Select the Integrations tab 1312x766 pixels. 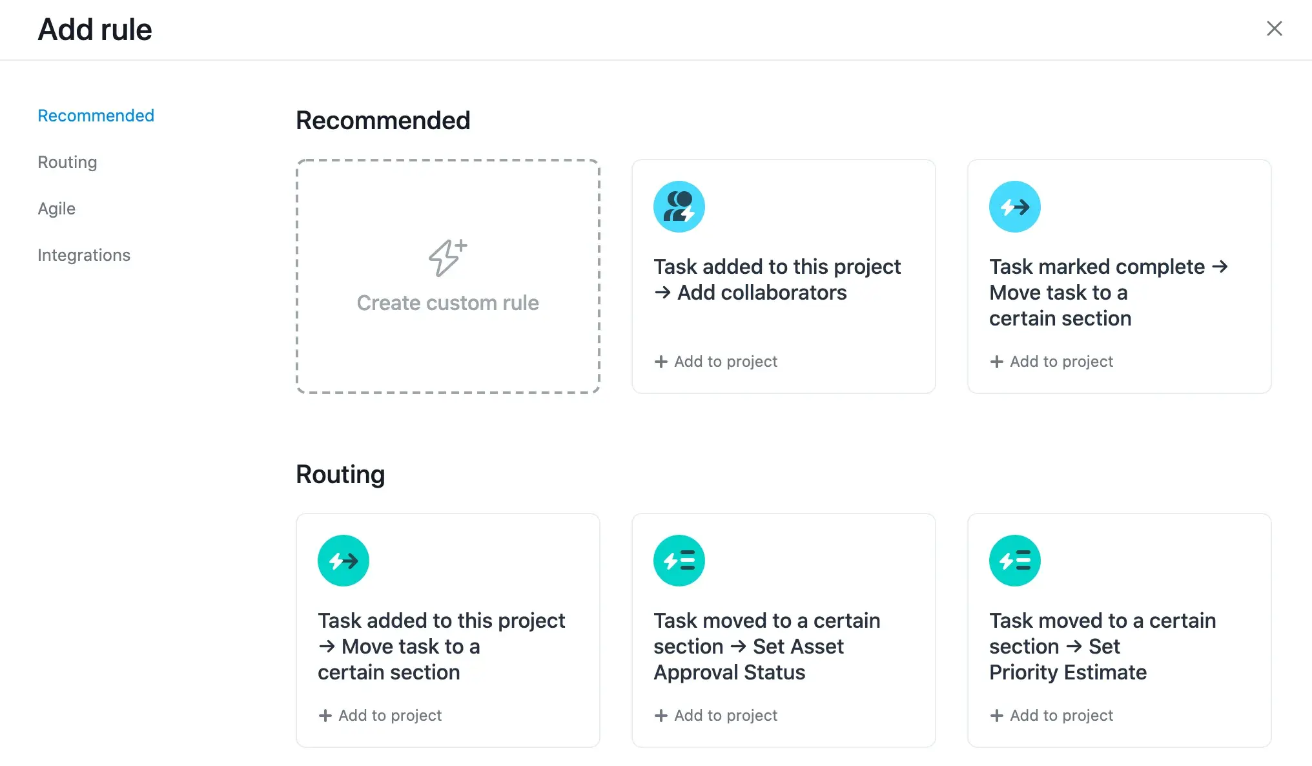pyautogui.click(x=83, y=254)
